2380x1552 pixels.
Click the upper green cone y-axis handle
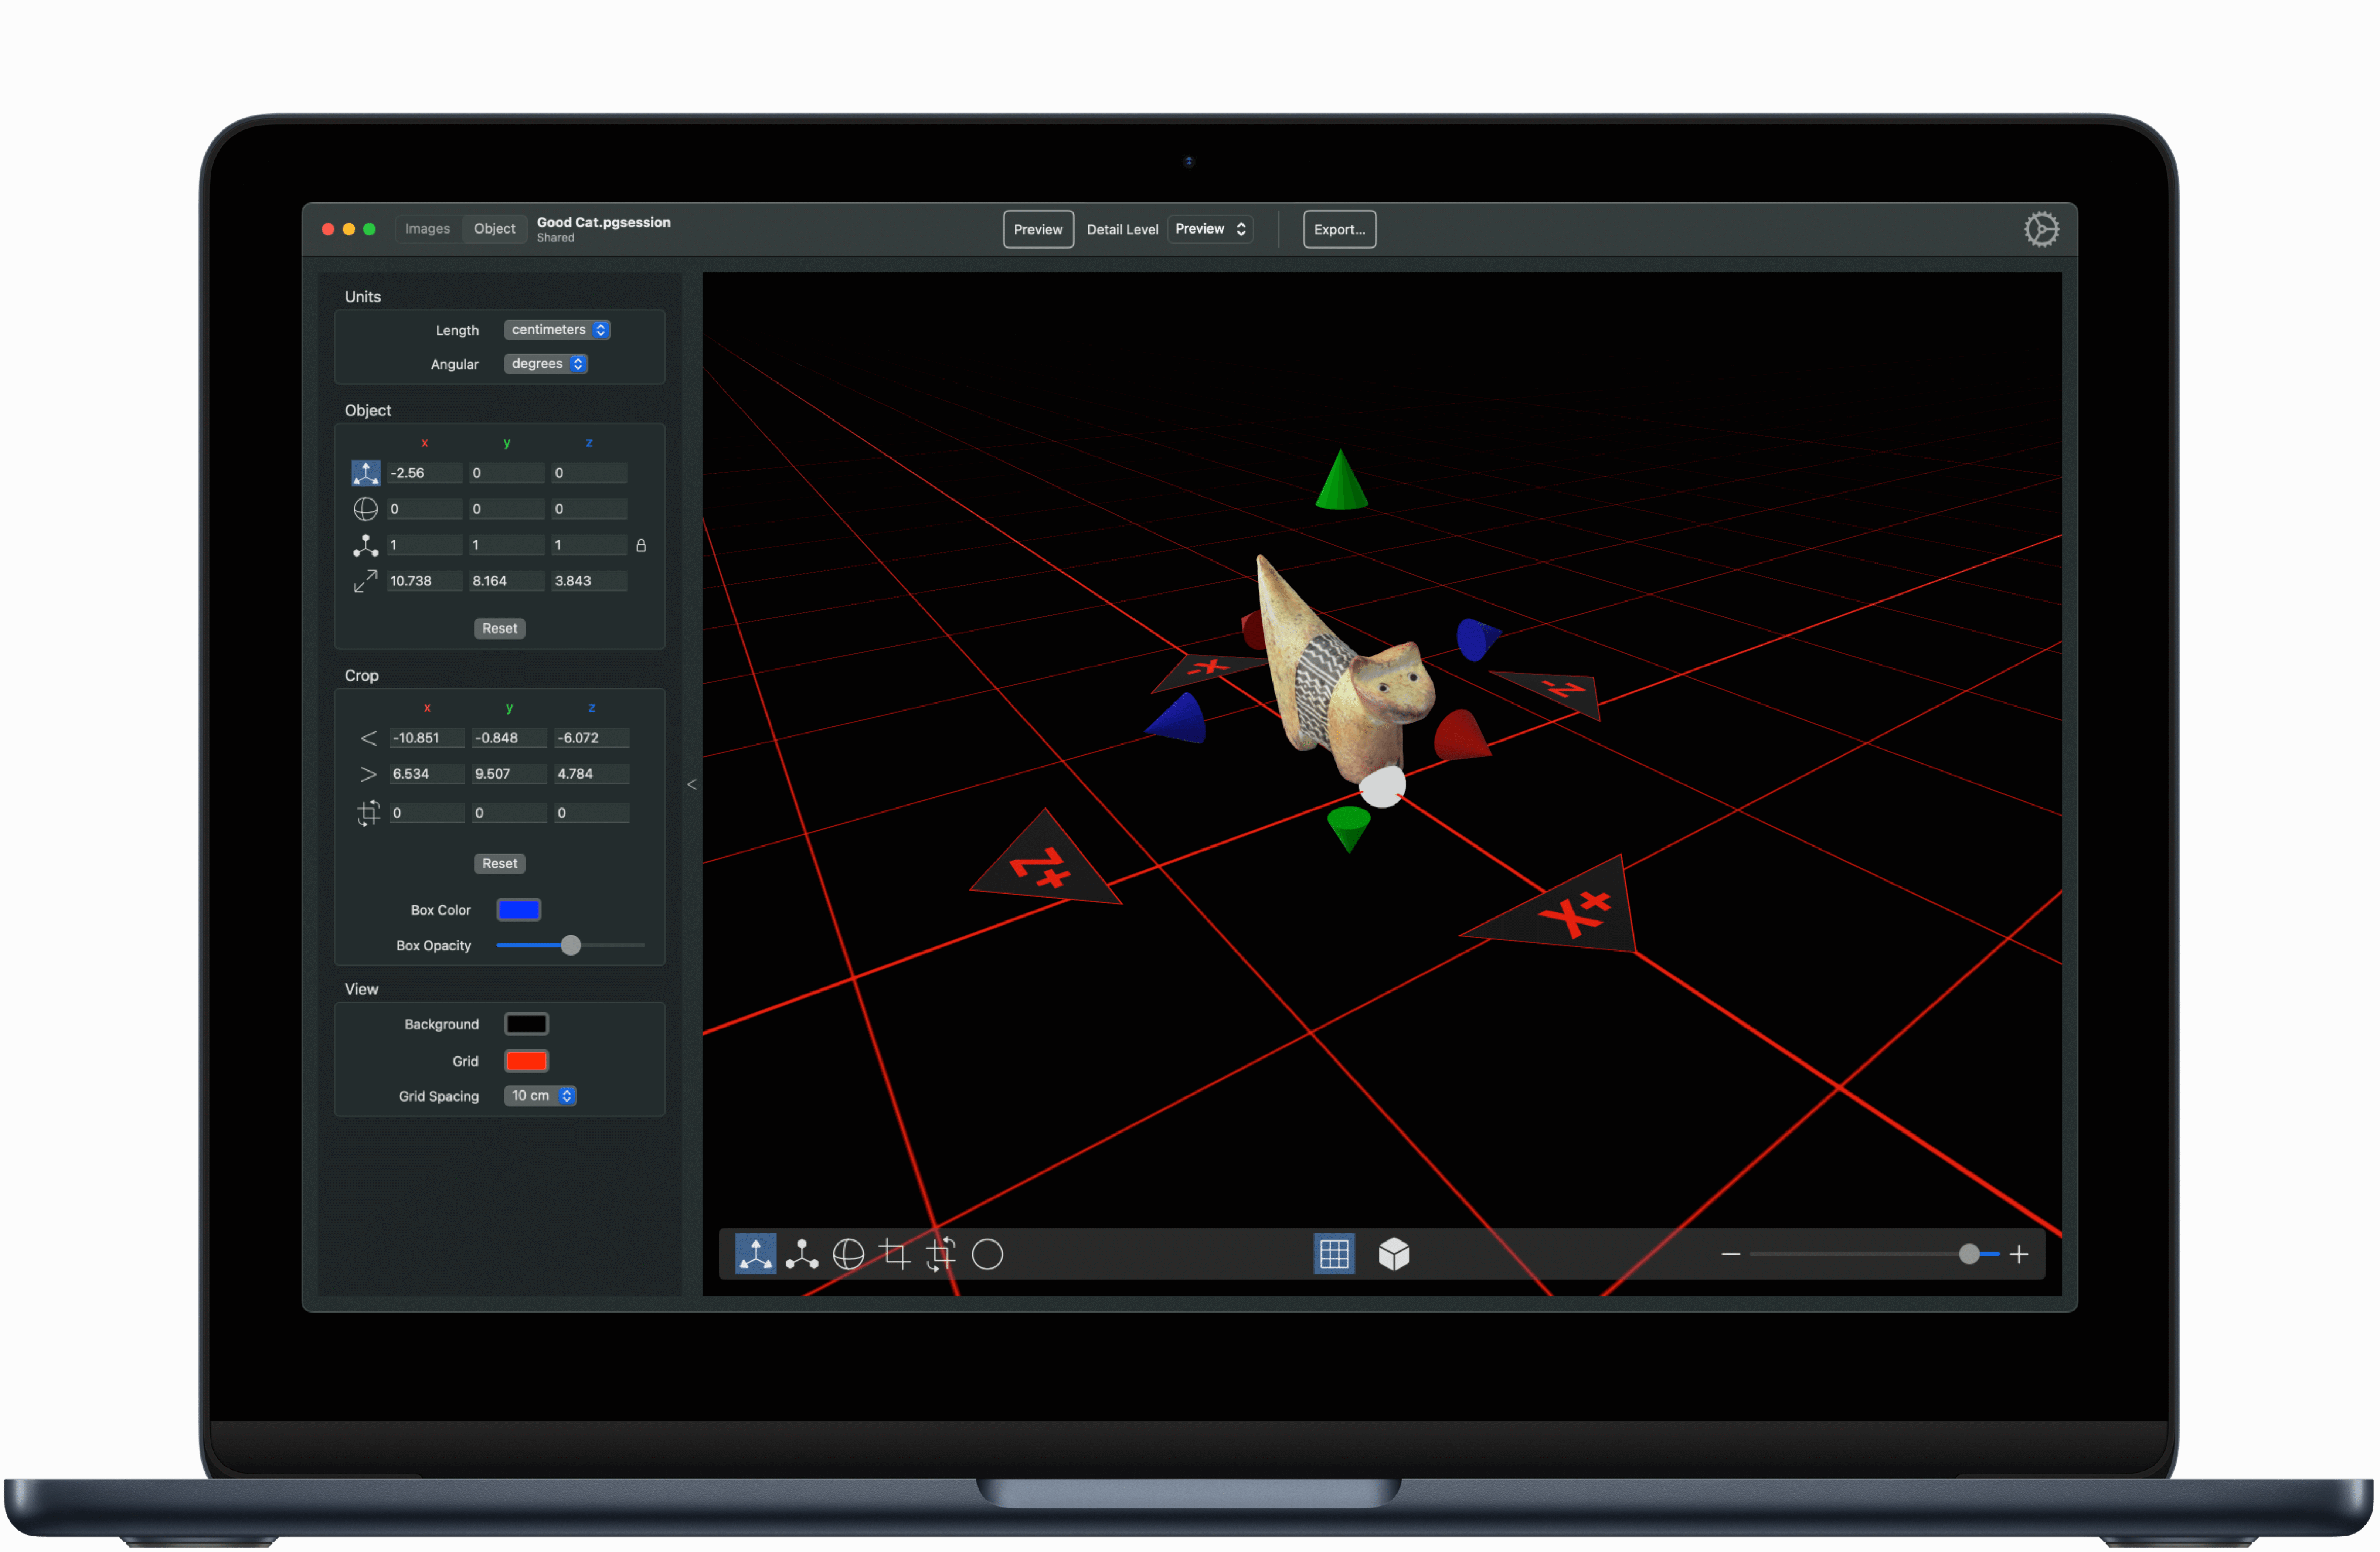click(x=1341, y=482)
